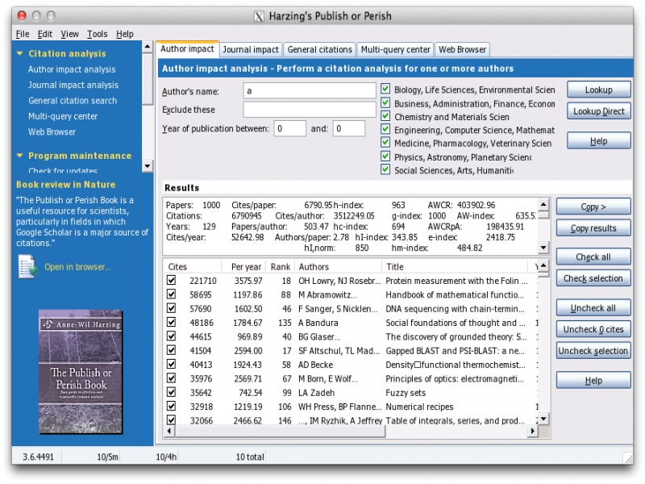Uncheck the Fuzzy sets result row
645x484 pixels.
coord(171,393)
